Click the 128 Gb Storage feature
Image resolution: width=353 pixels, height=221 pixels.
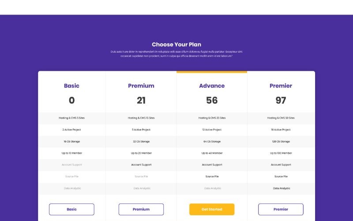coord(281,141)
